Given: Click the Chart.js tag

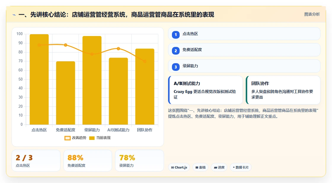Looking at the screenshot, I should pyautogui.click(x=179, y=167).
